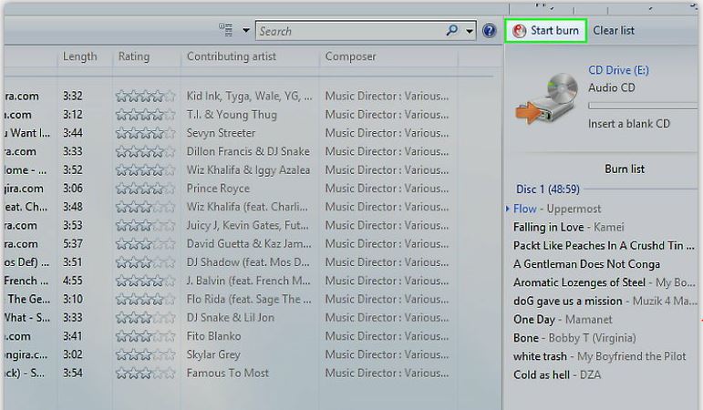This screenshot has width=703, height=410.
Task: Set star rating for Skylar Grey track
Action: pyautogui.click(x=145, y=354)
